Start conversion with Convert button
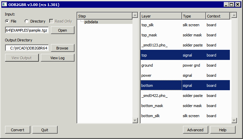The image size is (243, 139). (18, 130)
